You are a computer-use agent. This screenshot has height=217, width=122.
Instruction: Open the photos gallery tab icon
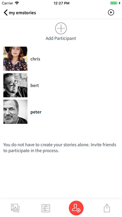pos(15,208)
